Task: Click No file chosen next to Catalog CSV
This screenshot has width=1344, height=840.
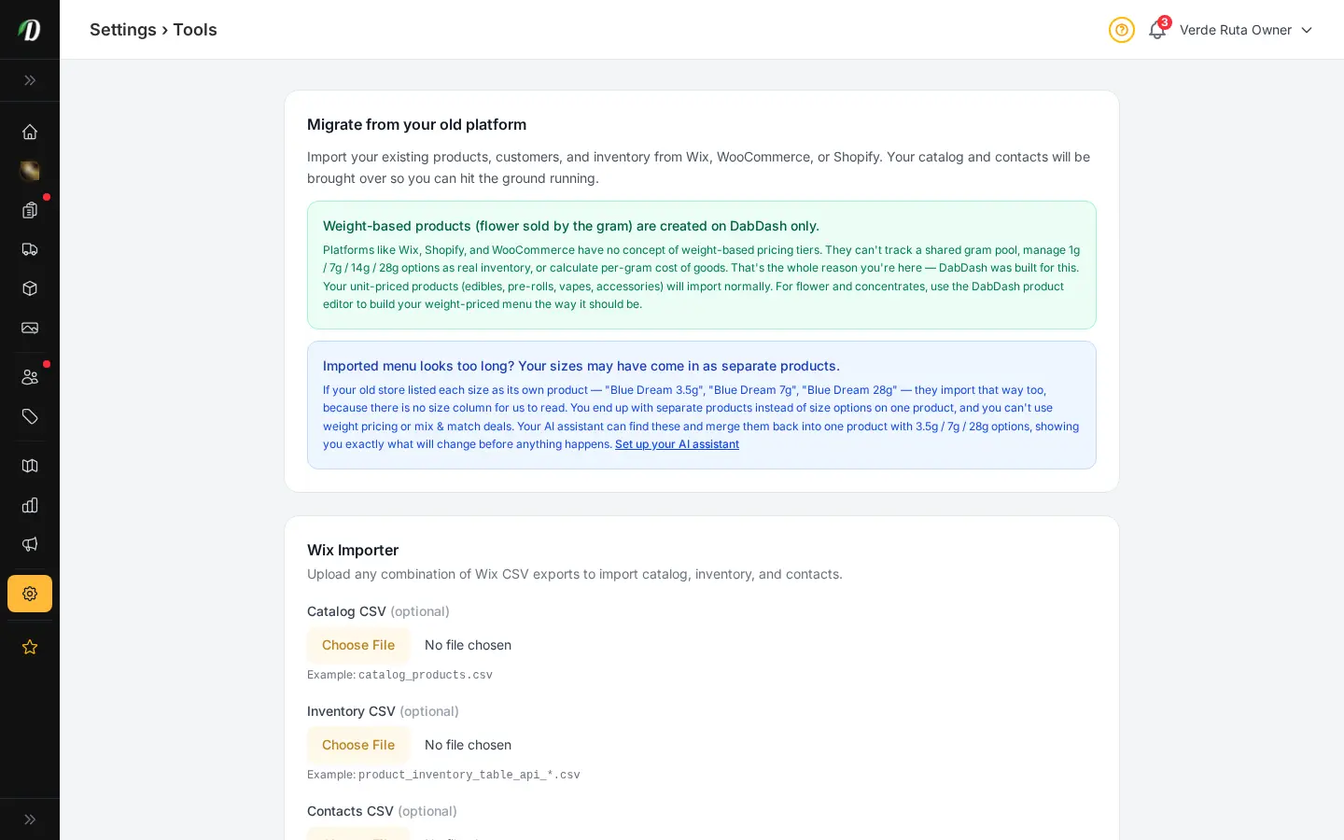Action: pyautogui.click(x=468, y=645)
